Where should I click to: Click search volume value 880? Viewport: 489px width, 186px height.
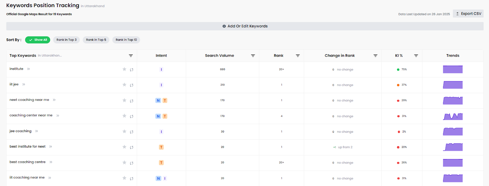222,69
